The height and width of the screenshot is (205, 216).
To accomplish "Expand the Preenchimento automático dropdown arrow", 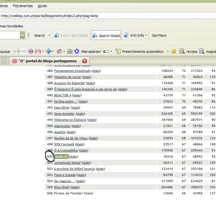I will point(168,52).
